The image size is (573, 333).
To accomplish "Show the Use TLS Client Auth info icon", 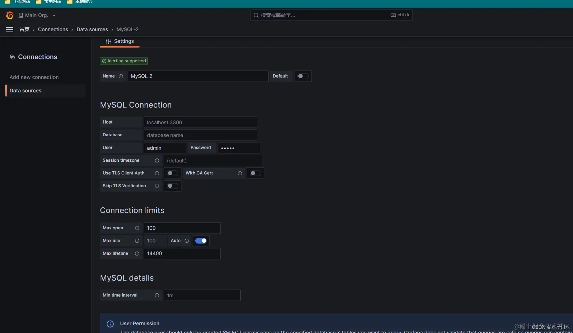I will coord(157,173).
